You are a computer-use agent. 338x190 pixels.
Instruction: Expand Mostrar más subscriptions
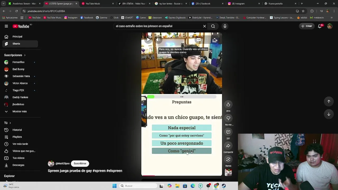(x=20, y=111)
